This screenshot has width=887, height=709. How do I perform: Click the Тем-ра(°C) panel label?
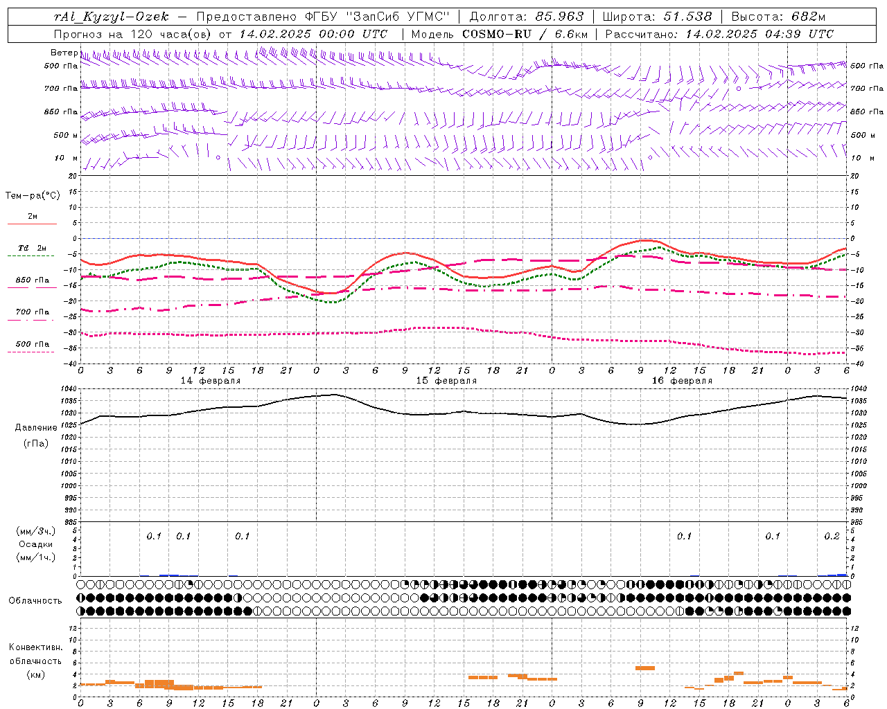coord(33,196)
